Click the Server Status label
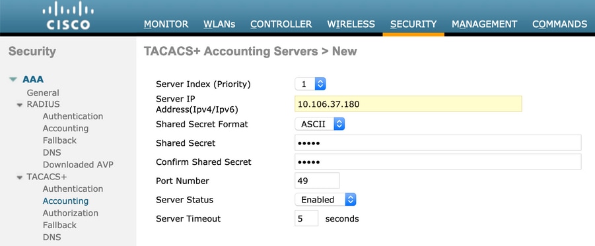This screenshot has width=595, height=246. tap(184, 200)
